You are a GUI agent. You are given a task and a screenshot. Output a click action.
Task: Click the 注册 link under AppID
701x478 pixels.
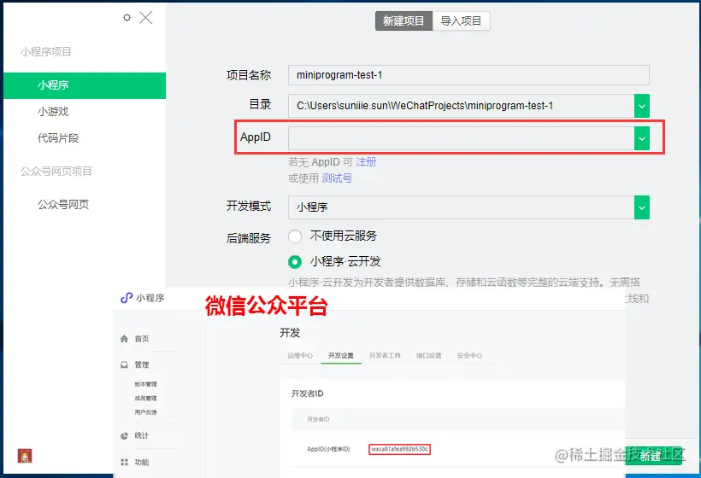tap(366, 161)
